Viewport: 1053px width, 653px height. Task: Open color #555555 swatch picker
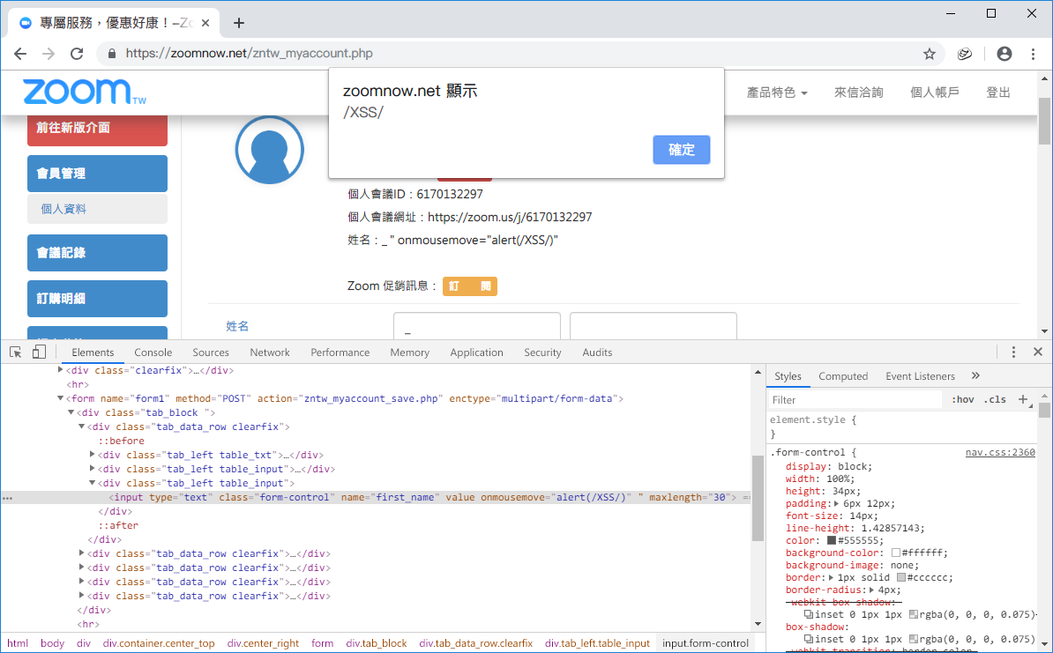[x=832, y=540]
